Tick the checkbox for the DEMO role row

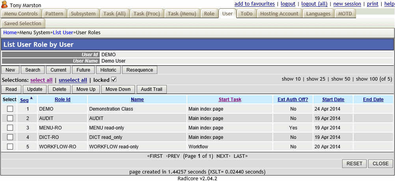pyautogui.click(x=10, y=109)
